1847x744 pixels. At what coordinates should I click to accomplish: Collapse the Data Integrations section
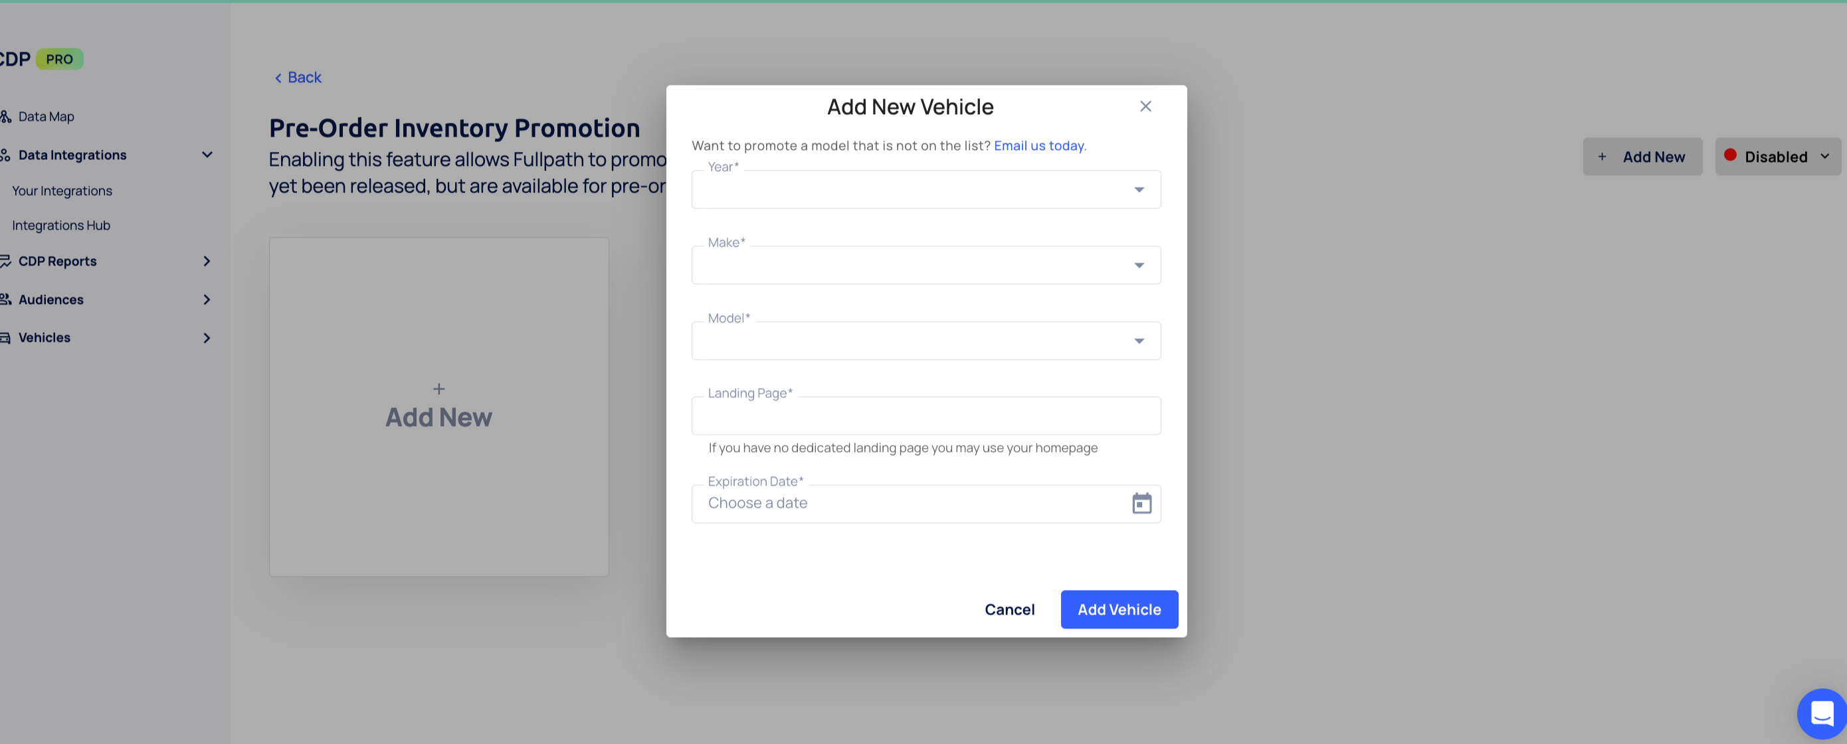click(x=207, y=155)
